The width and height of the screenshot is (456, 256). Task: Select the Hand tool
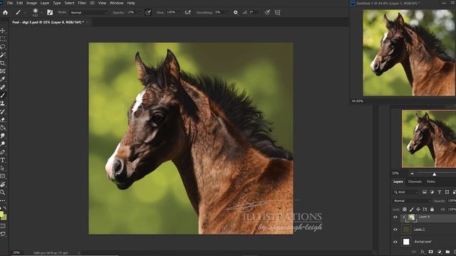tap(3, 184)
